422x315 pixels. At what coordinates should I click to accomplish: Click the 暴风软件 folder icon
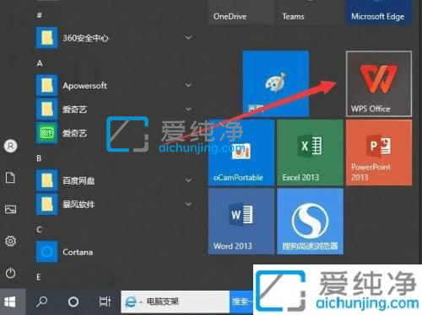click(47, 204)
